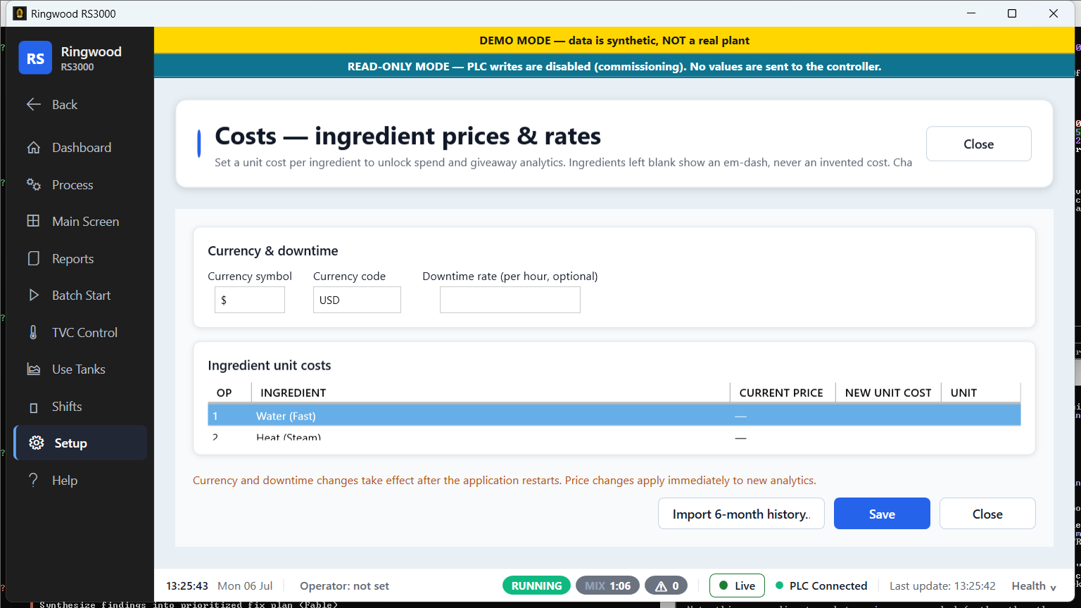Click the CURRENT PRICE column header

pyautogui.click(x=781, y=393)
